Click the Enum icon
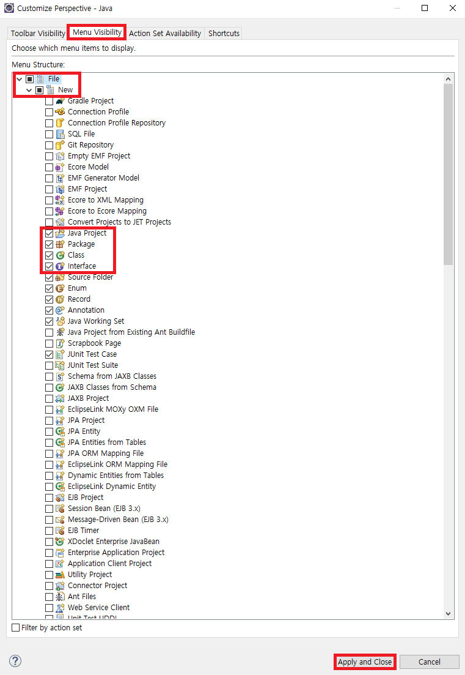 (x=60, y=288)
